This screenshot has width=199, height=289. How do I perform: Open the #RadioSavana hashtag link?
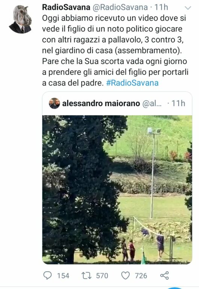[132, 83]
